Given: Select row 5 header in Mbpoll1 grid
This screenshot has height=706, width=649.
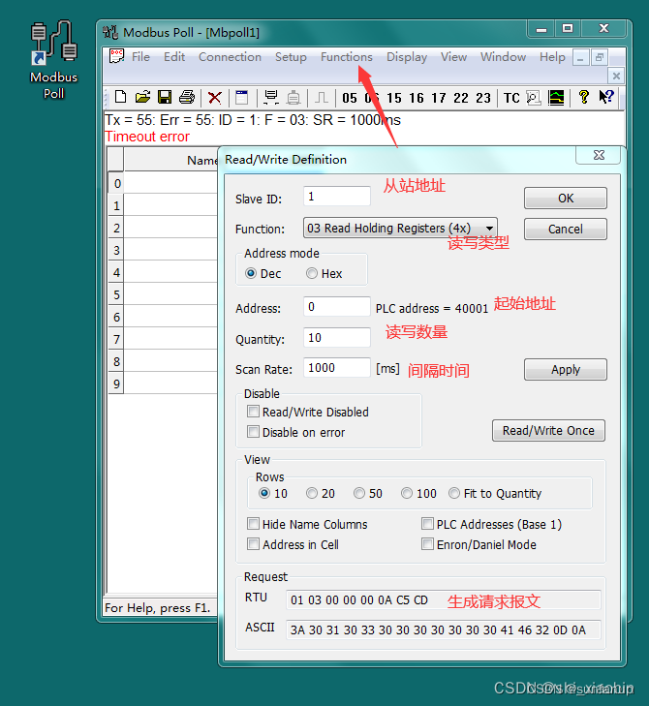Looking at the screenshot, I should [116, 294].
